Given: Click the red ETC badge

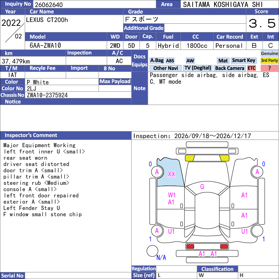Looking at the screenshot, I should [x=251, y=68].
